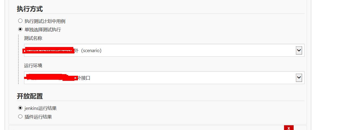Click the 插件运行结果 label text
The image size is (344, 130).
[38, 117]
